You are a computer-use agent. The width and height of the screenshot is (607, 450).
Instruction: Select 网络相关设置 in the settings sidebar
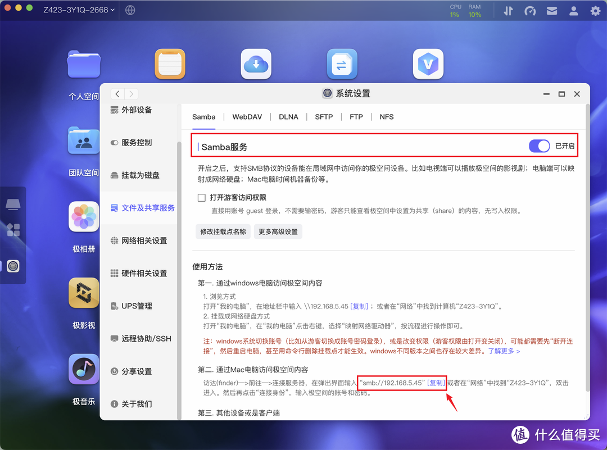[x=143, y=240]
